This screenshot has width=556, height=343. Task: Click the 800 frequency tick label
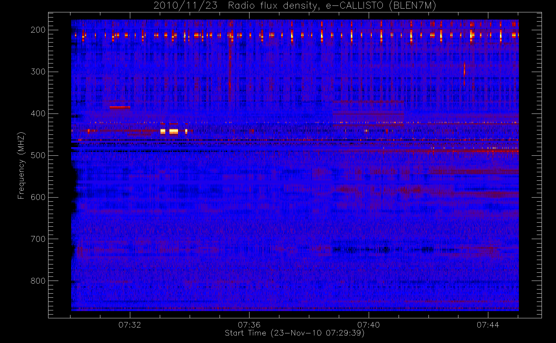coord(38,281)
